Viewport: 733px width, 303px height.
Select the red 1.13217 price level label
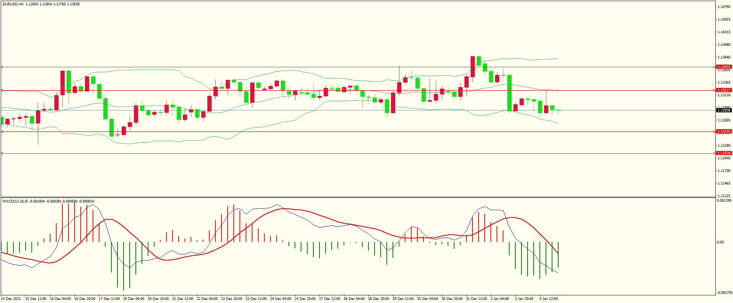pyautogui.click(x=723, y=90)
